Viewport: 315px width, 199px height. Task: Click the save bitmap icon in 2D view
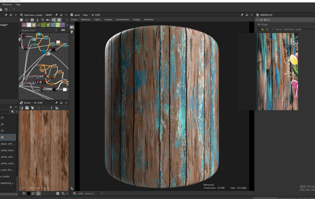pyautogui.click(x=27, y=108)
